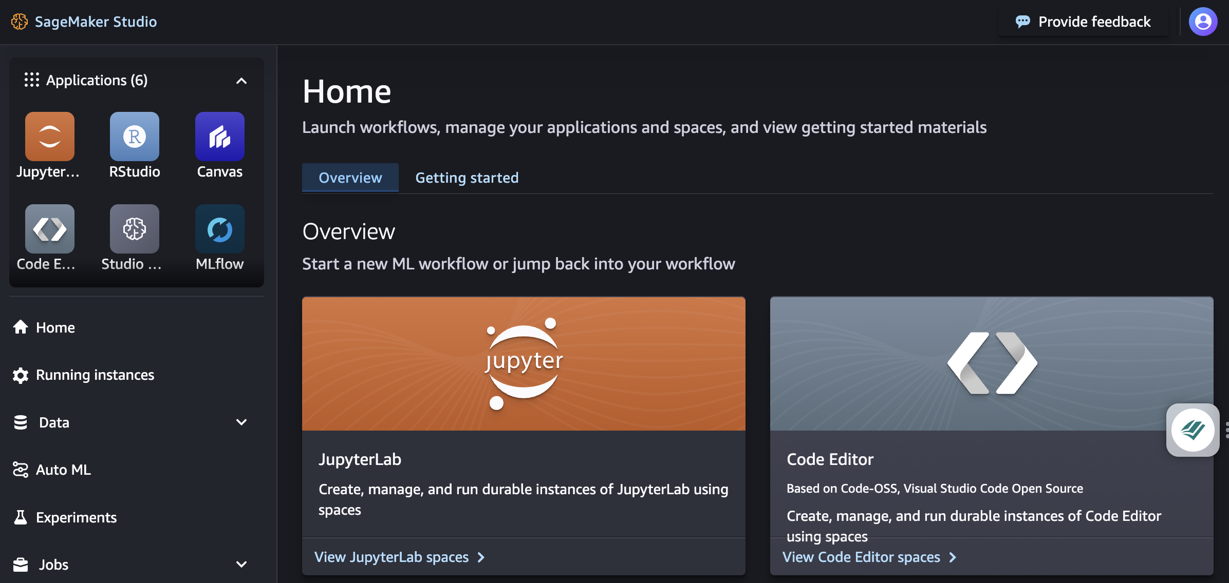Open the user profile avatar

click(x=1203, y=21)
